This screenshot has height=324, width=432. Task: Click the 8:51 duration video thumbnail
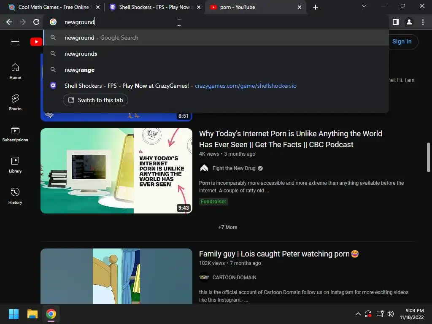coord(116,117)
